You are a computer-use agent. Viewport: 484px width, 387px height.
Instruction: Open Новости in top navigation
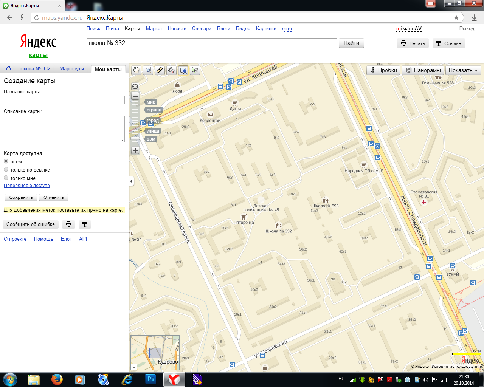click(177, 29)
